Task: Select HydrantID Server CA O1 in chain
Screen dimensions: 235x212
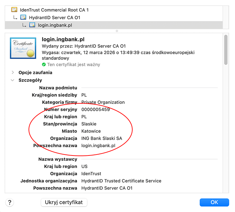Action: [x=54, y=17]
